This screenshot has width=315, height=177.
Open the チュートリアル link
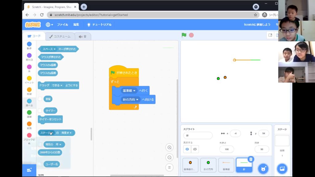(x=99, y=25)
